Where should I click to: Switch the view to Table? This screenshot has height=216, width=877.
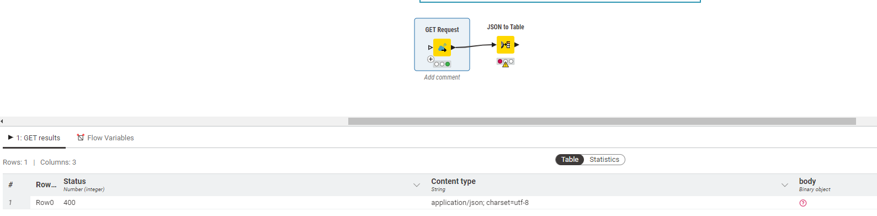point(570,160)
